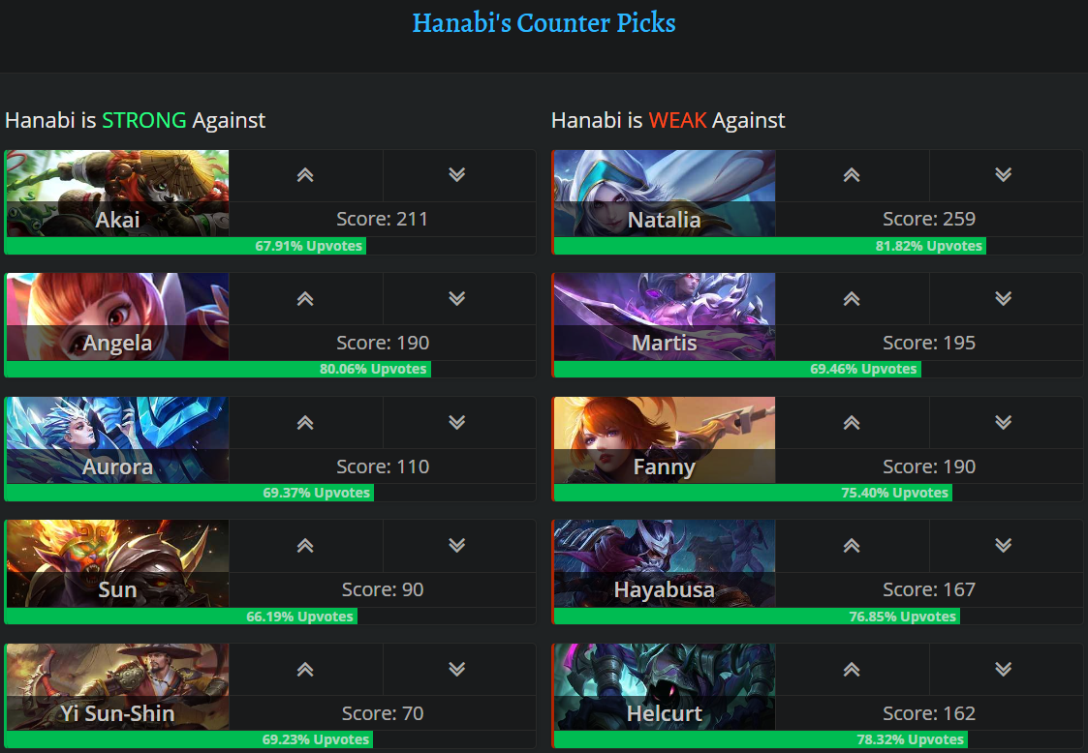
Task: Downvote the Martis counter entry
Action: tap(1004, 299)
